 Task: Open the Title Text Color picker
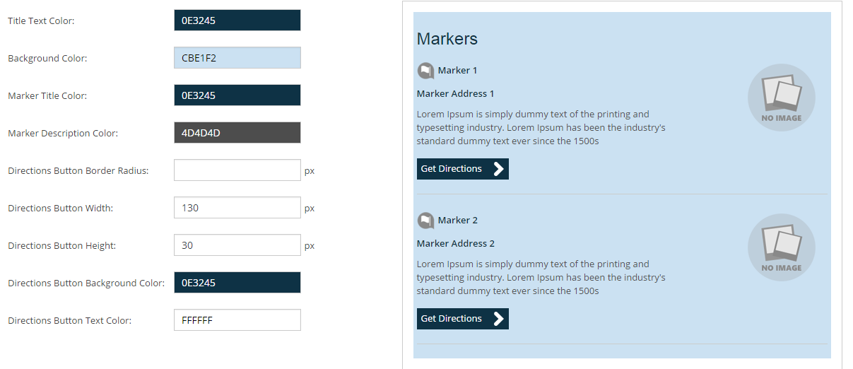coord(237,20)
